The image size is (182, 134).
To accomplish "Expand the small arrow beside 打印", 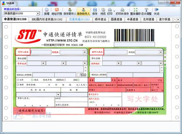I will pyautogui.click(x=114, y=11).
